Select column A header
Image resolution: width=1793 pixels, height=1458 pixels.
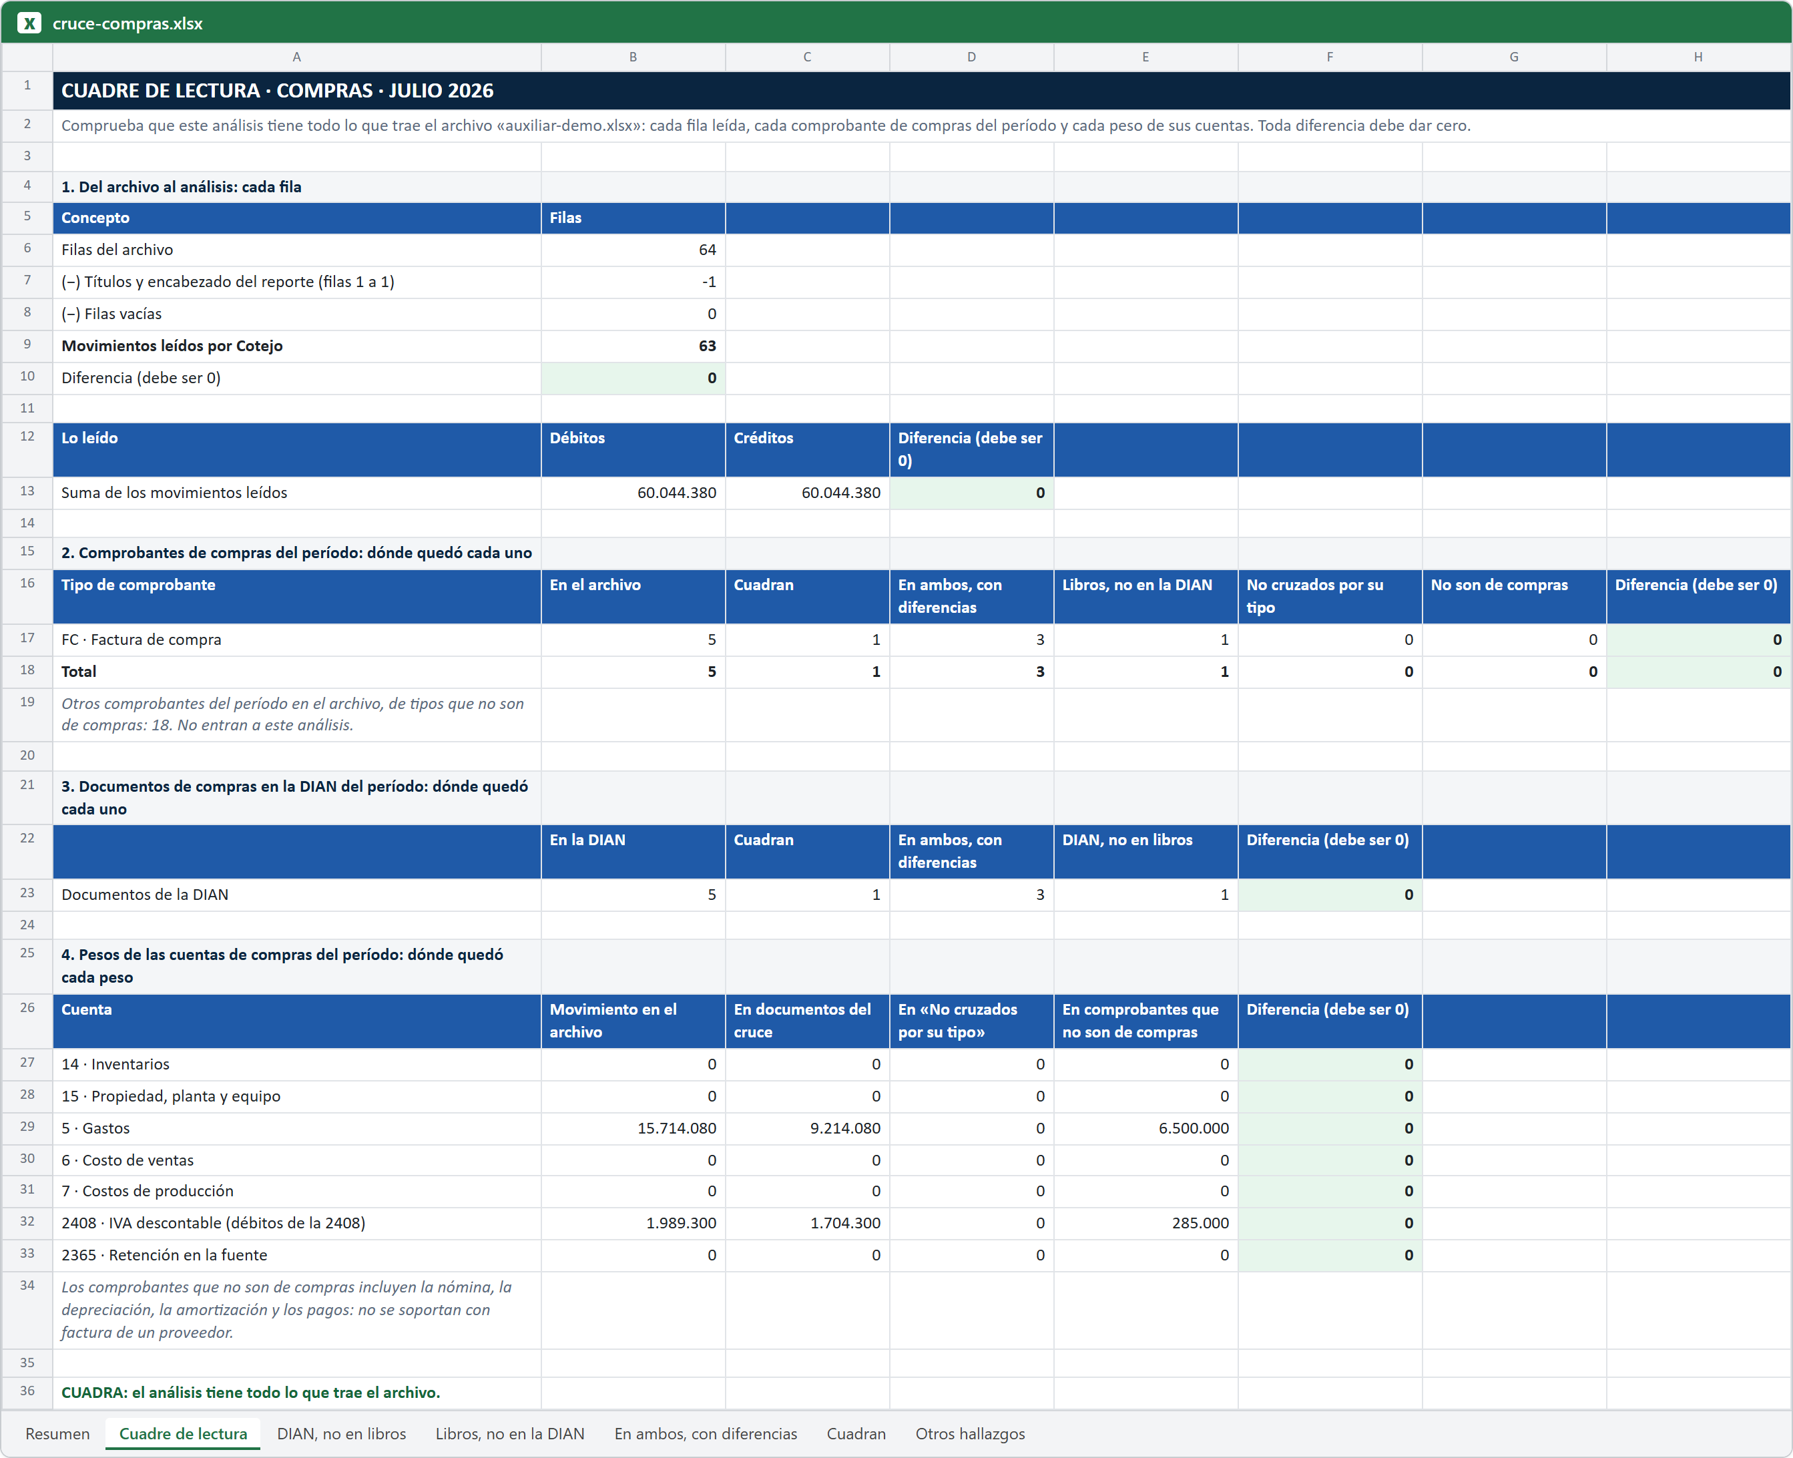(x=296, y=57)
